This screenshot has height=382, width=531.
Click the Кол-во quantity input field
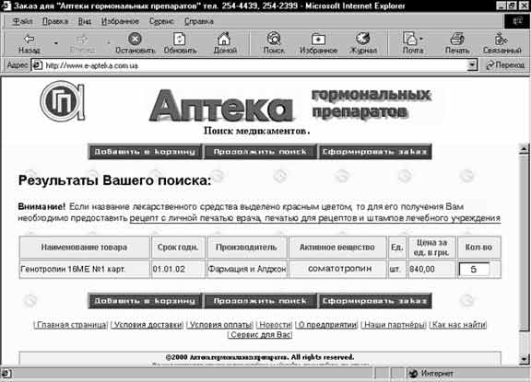point(474,269)
